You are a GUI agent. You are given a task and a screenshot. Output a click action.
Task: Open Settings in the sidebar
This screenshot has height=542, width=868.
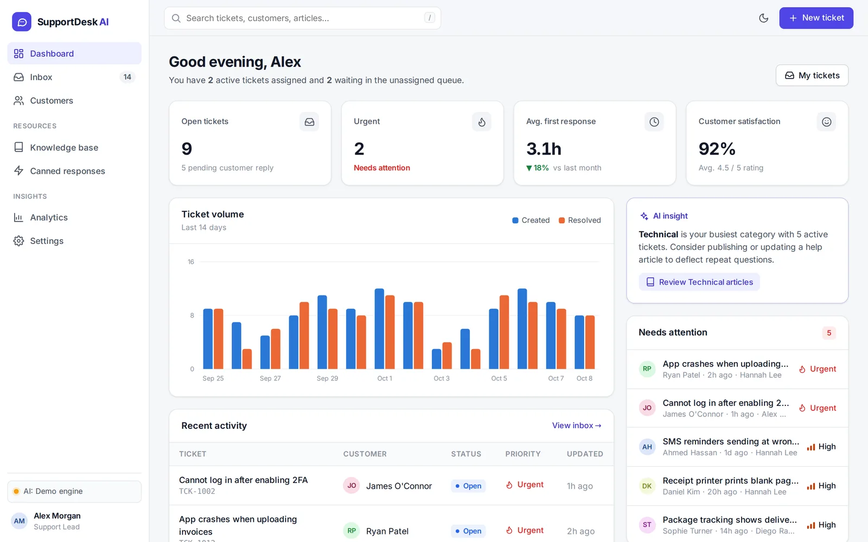tap(74, 241)
